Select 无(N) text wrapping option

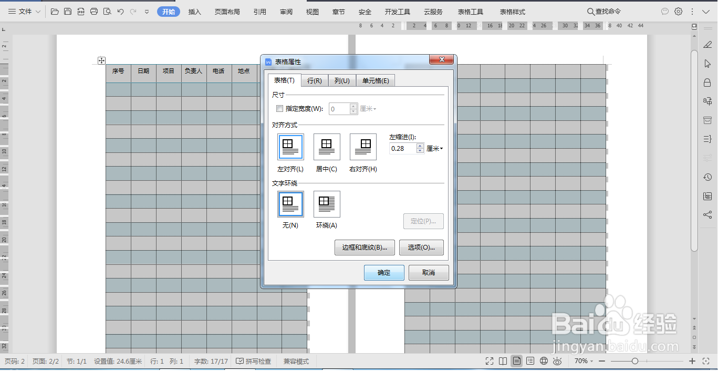290,204
